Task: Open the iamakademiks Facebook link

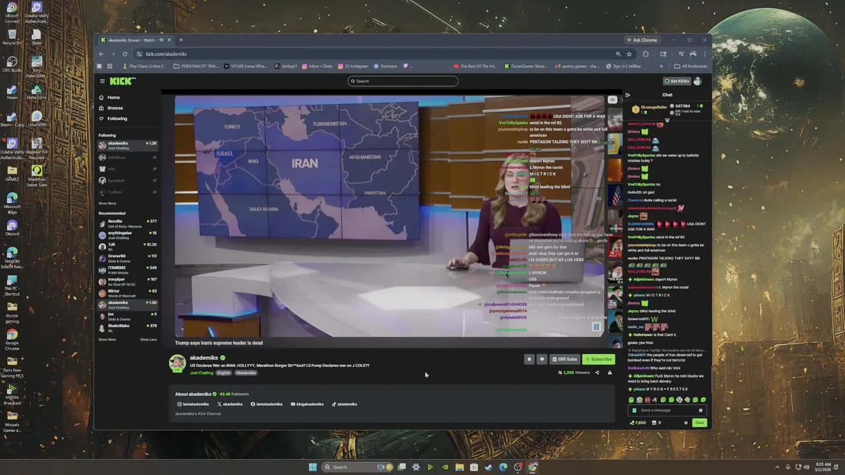Action: pos(267,404)
